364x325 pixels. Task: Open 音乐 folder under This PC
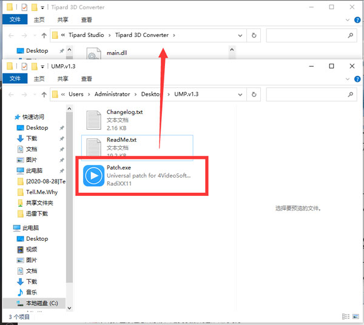[32, 292]
